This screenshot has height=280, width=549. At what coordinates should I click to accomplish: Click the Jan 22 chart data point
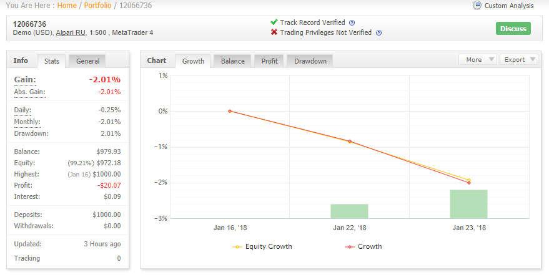coord(349,141)
